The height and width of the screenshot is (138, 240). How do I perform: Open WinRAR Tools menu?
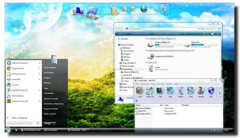(x=153, y=84)
